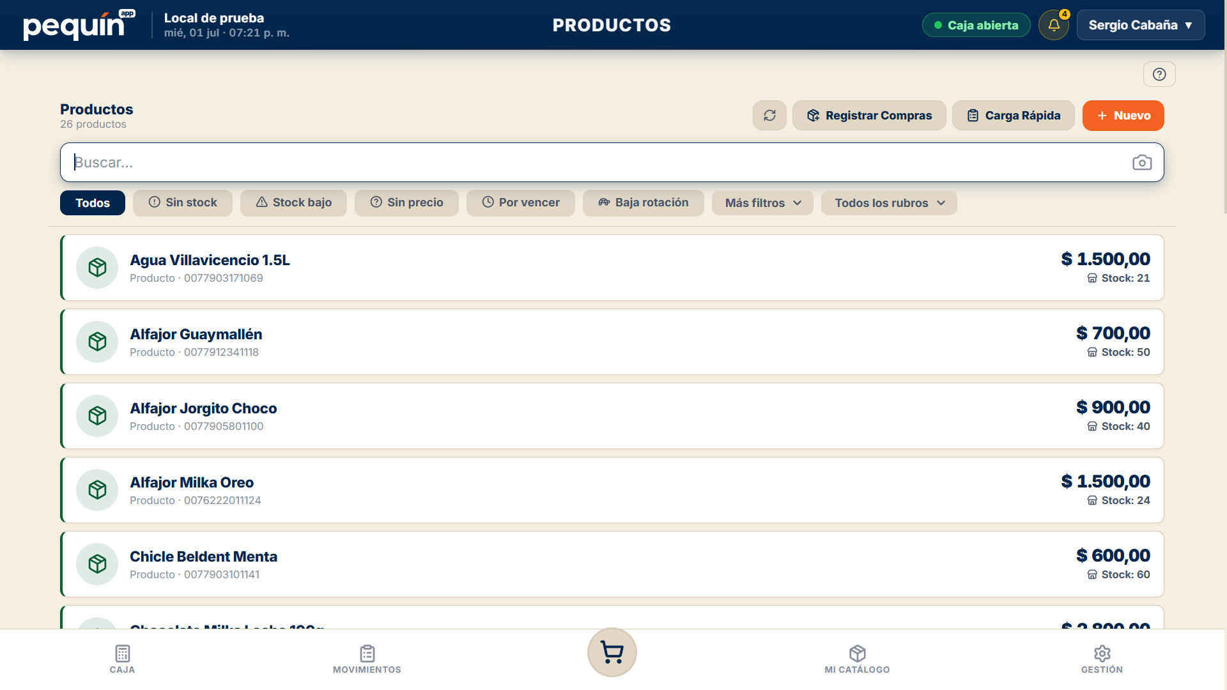Click stock icon on Agua Villavicencio row

(x=1092, y=279)
